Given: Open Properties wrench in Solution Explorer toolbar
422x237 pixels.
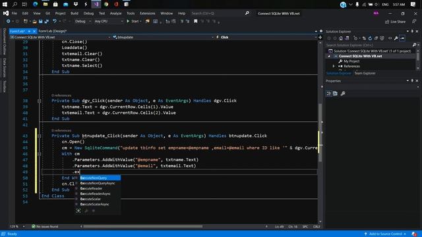Looking at the screenshot, I should coord(396,38).
